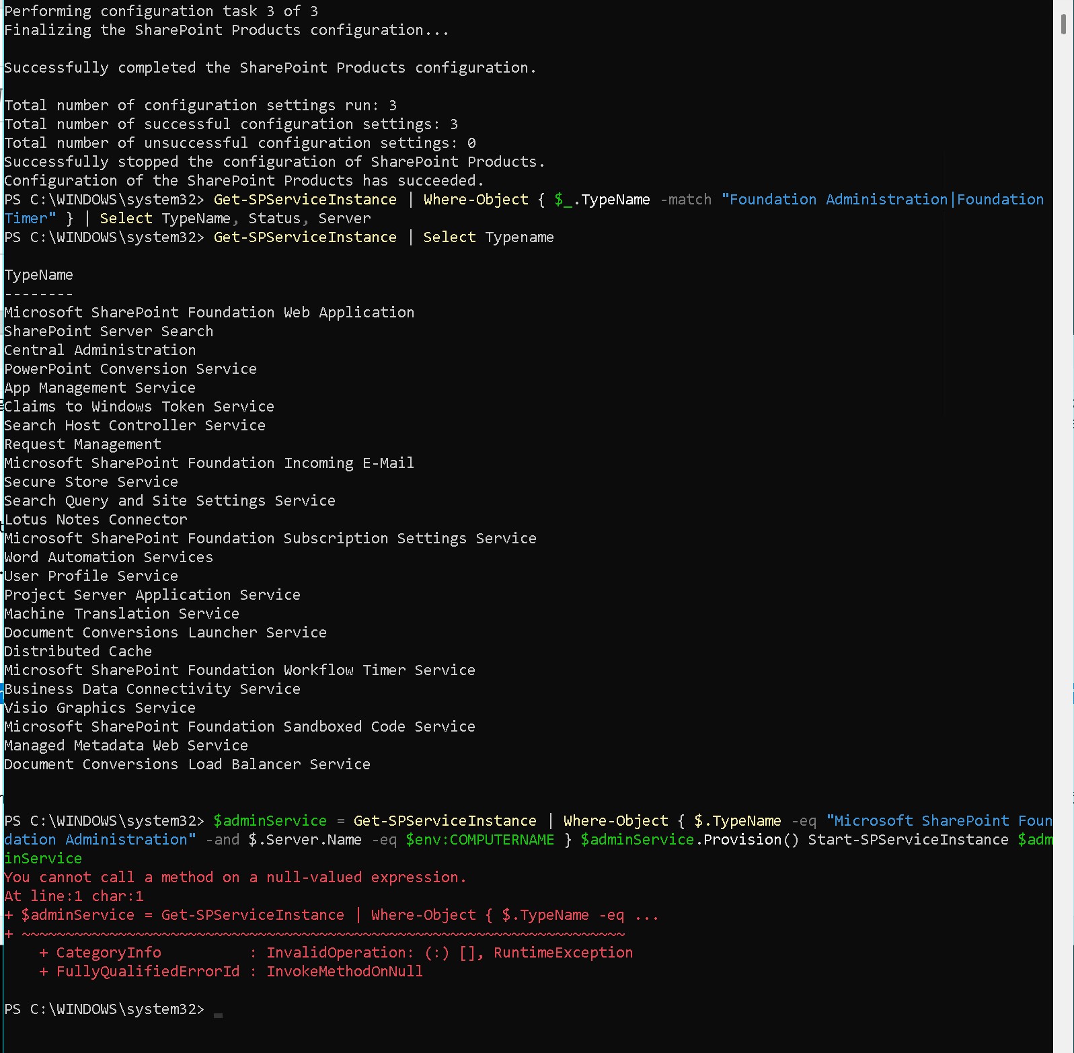Click 'Foundation Subscription Settings Service' line
This screenshot has height=1053, width=1074.
(270, 539)
